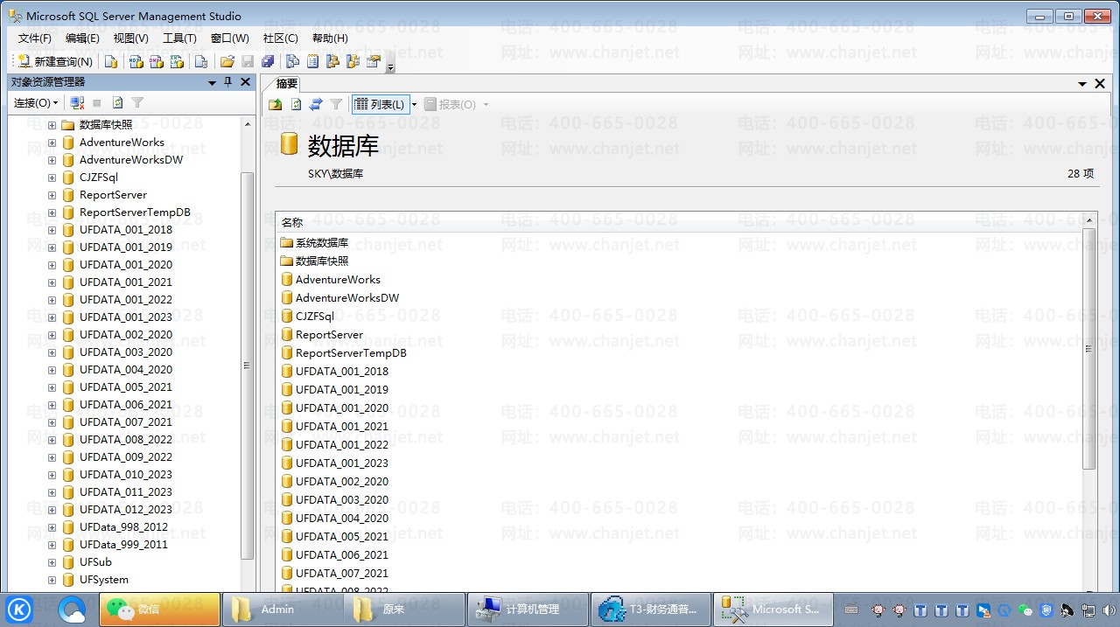Open a new Analysis Services MDX query

coord(136,61)
